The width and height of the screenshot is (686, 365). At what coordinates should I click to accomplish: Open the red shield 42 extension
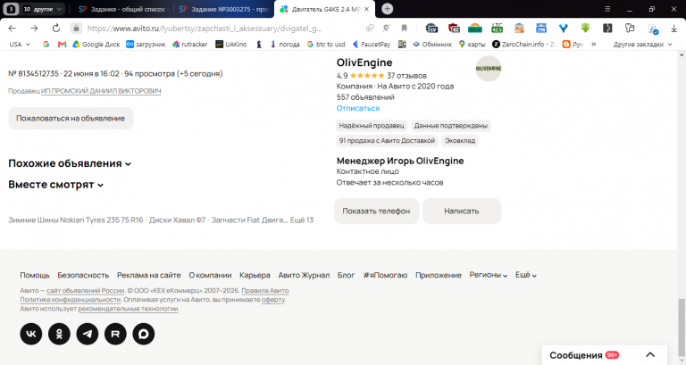coord(454,29)
